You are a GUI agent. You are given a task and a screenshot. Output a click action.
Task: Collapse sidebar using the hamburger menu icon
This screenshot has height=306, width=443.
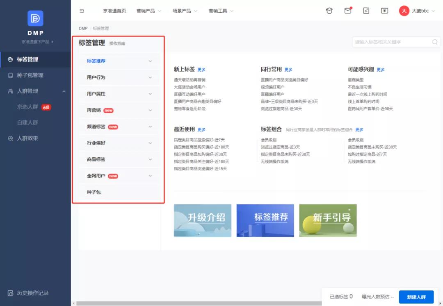[82, 11]
